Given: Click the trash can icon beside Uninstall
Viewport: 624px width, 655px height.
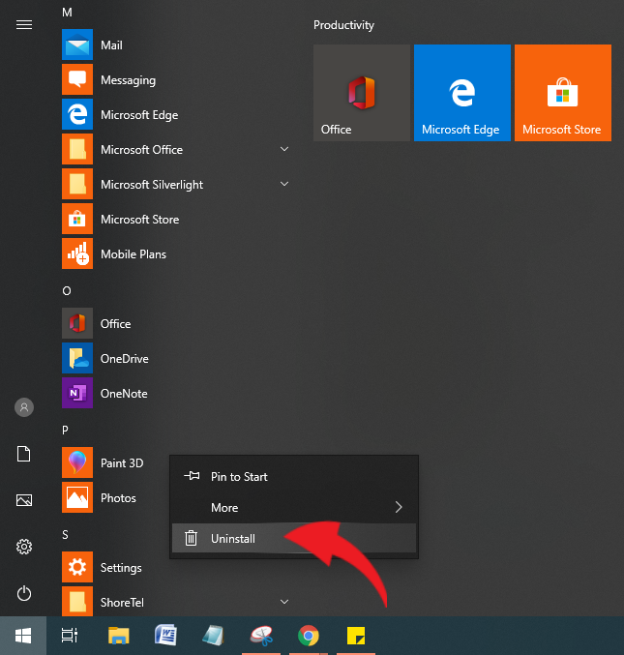Looking at the screenshot, I should [x=191, y=538].
